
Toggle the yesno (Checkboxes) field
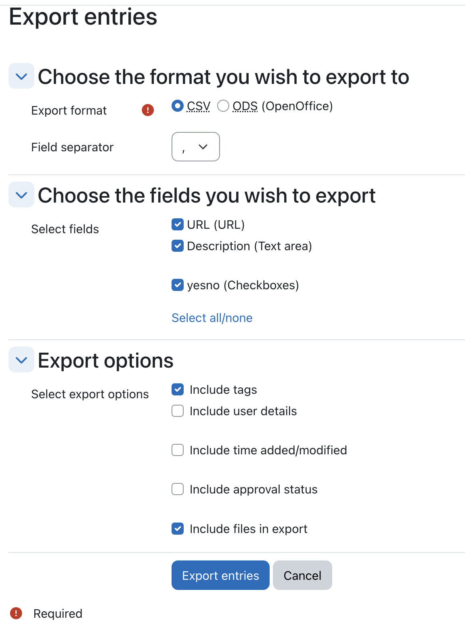tap(178, 285)
